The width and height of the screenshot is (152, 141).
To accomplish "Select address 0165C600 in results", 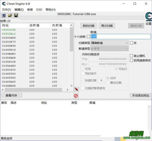I will 9,70.
